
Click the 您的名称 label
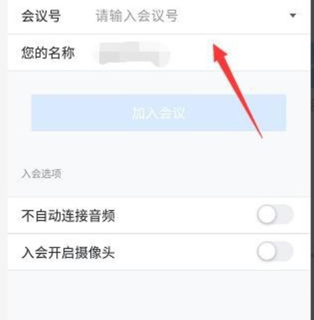[48, 53]
